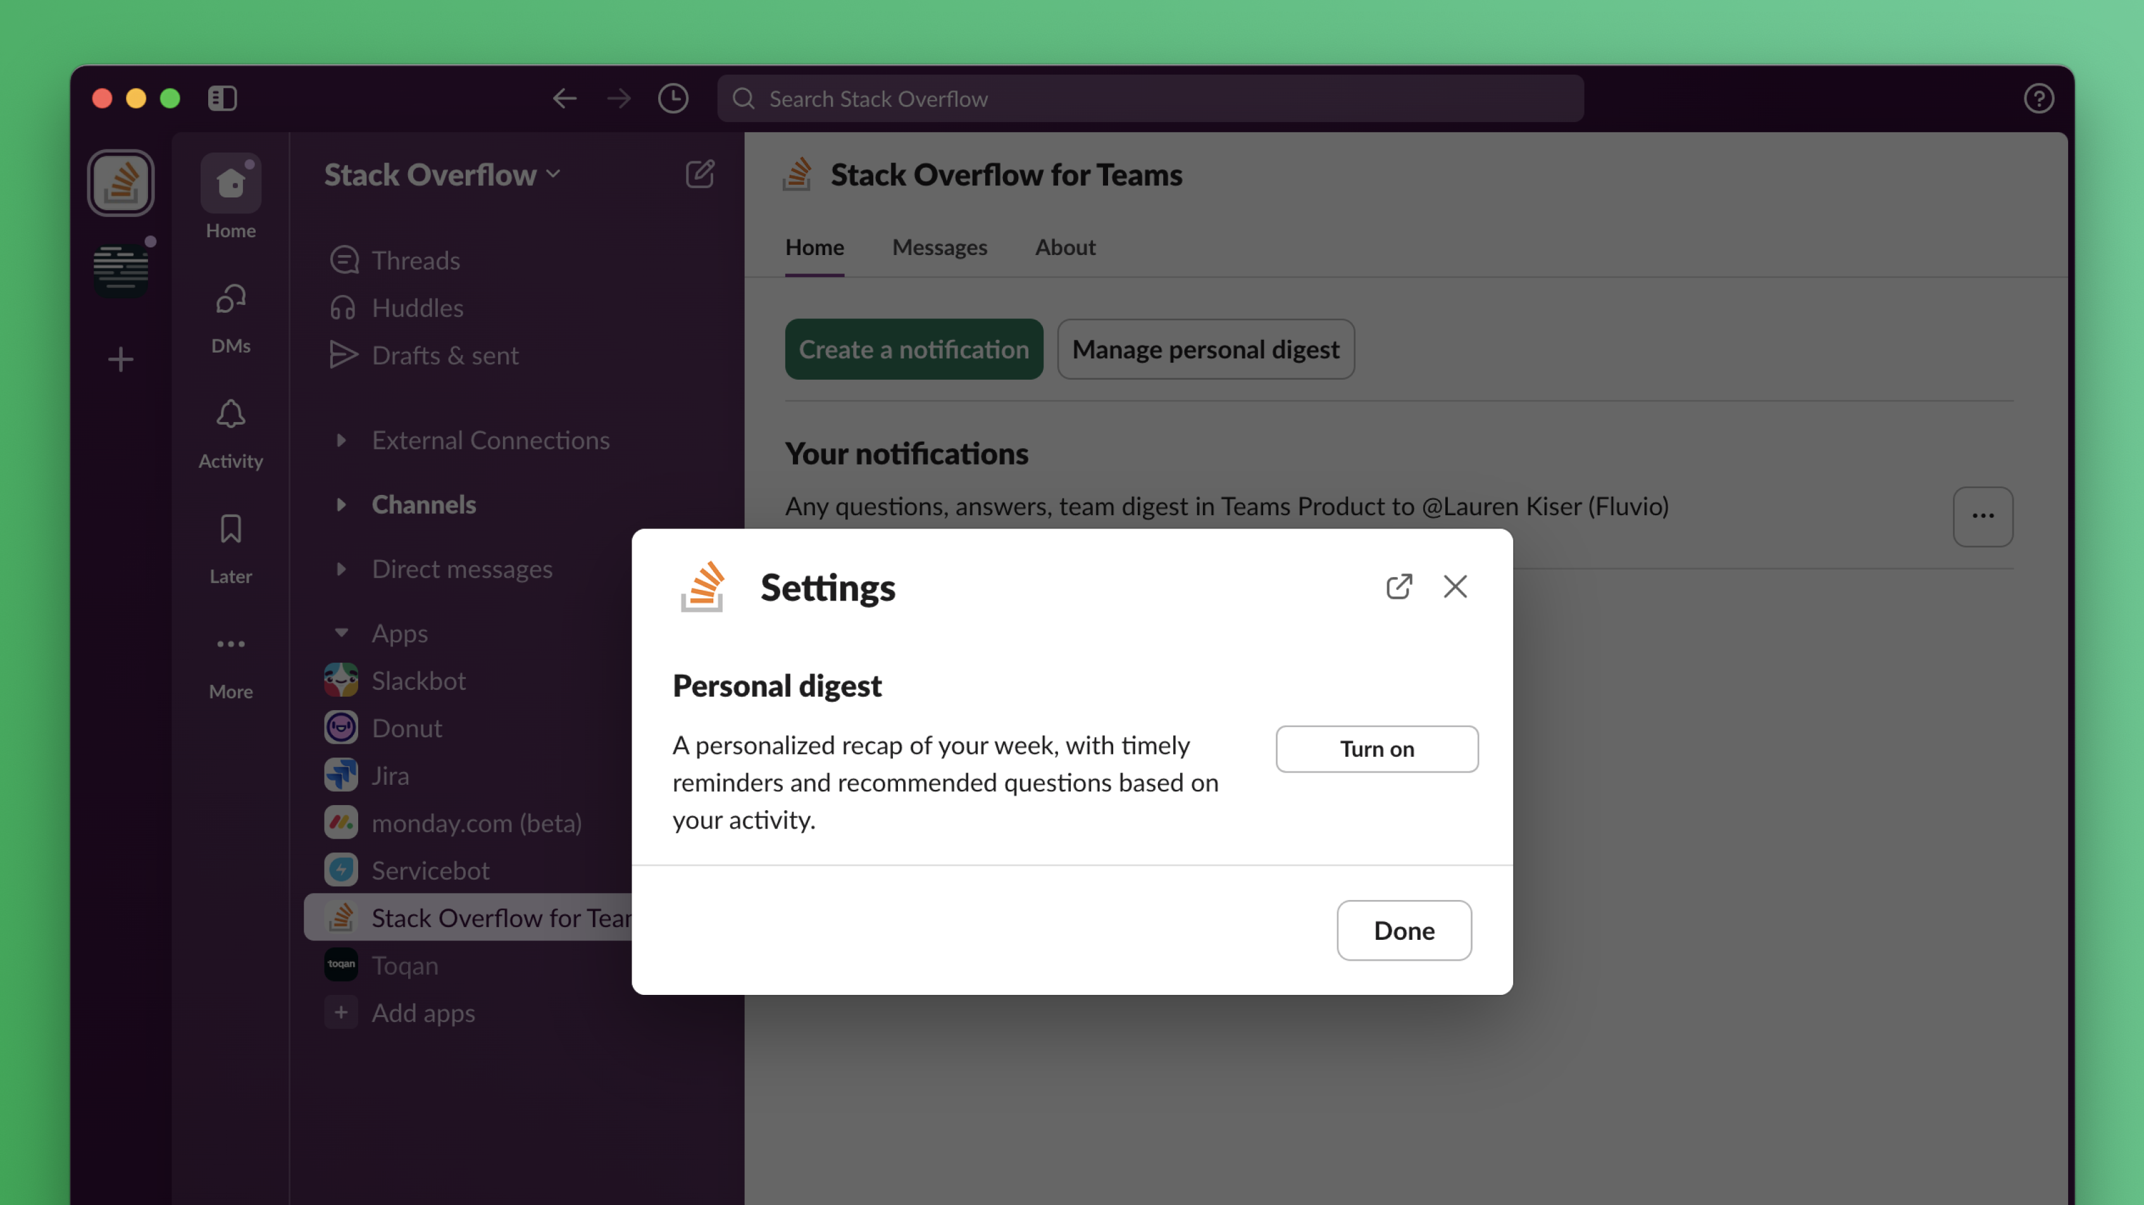Open the Activity bell
The width and height of the screenshot is (2144, 1205).
(230, 434)
